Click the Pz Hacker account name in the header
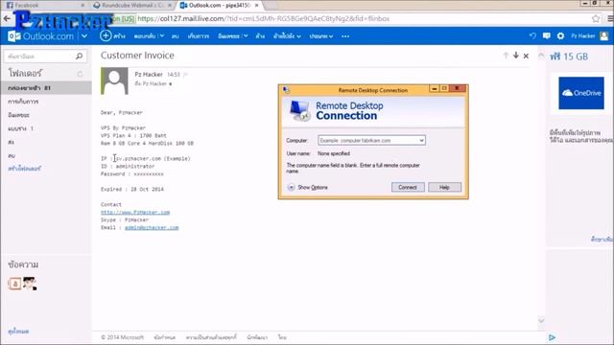This screenshot has width=614, height=345. [582, 36]
